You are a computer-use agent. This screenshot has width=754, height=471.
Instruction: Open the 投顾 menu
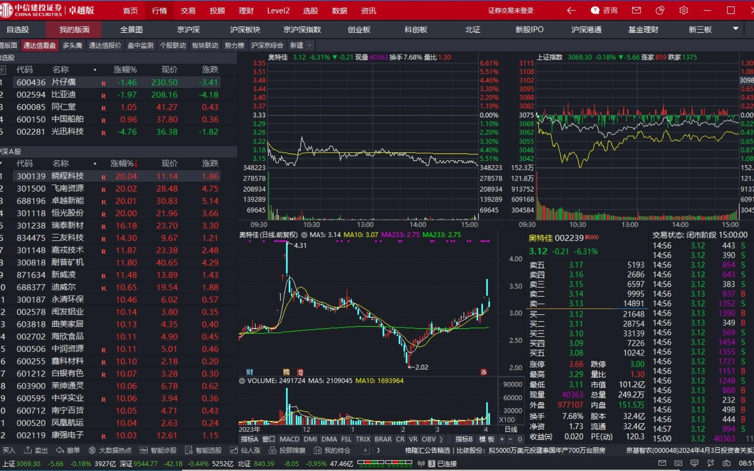pyautogui.click(x=217, y=10)
